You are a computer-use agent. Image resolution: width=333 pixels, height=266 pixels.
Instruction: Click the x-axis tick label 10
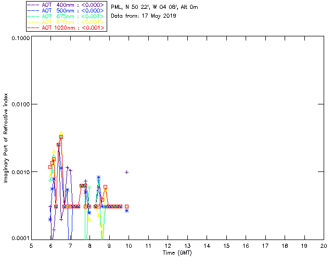coord(129,246)
